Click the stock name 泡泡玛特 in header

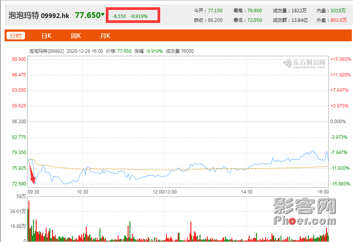pyautogui.click(x=24, y=15)
